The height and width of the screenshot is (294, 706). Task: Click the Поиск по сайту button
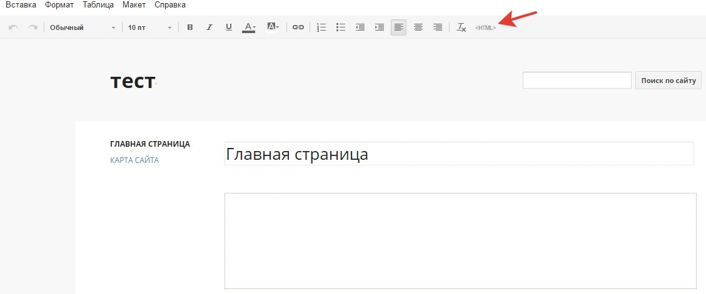point(668,81)
